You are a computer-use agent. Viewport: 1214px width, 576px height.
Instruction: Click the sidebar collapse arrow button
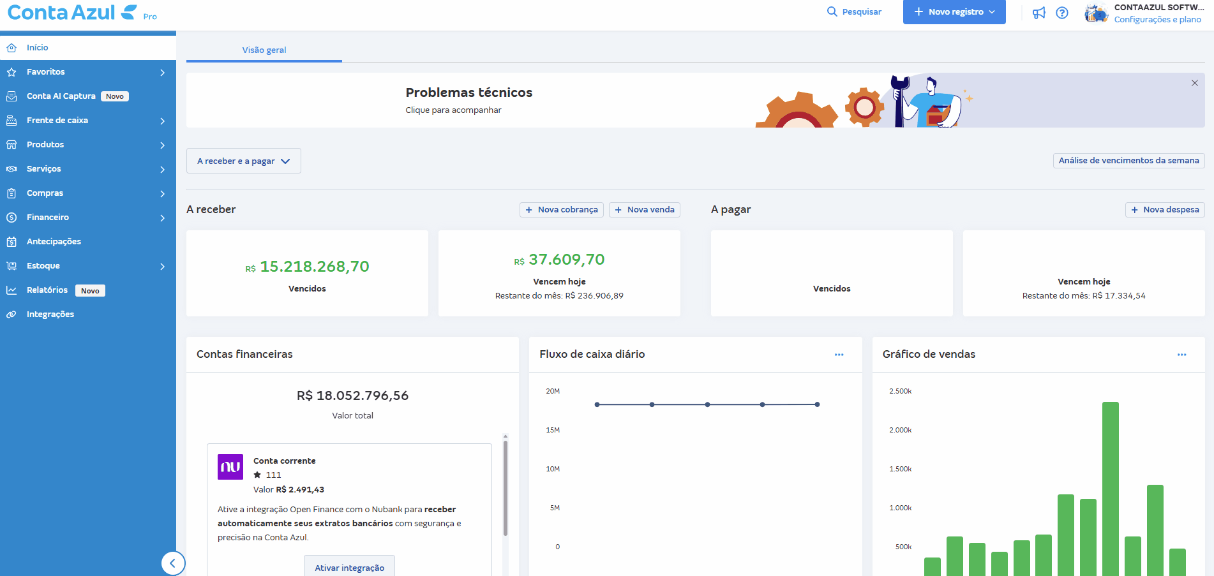click(x=172, y=563)
